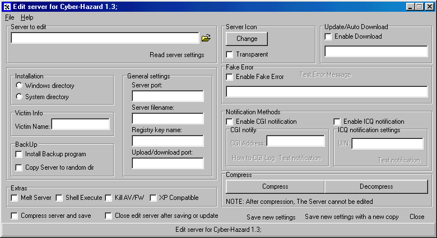Choose the System directory installation option
Screen dimensions: 437x238
(x=20, y=97)
